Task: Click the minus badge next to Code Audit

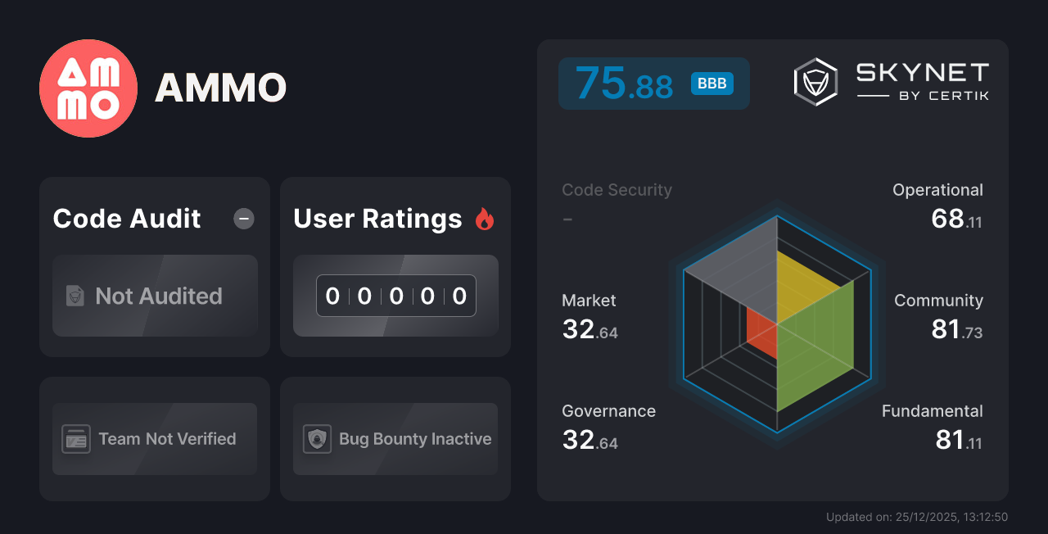Action: coord(243,219)
